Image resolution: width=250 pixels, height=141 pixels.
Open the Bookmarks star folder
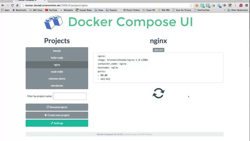coord(19,10)
